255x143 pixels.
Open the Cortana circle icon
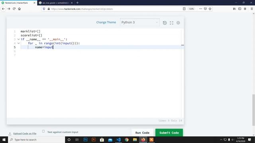tap(69, 139)
